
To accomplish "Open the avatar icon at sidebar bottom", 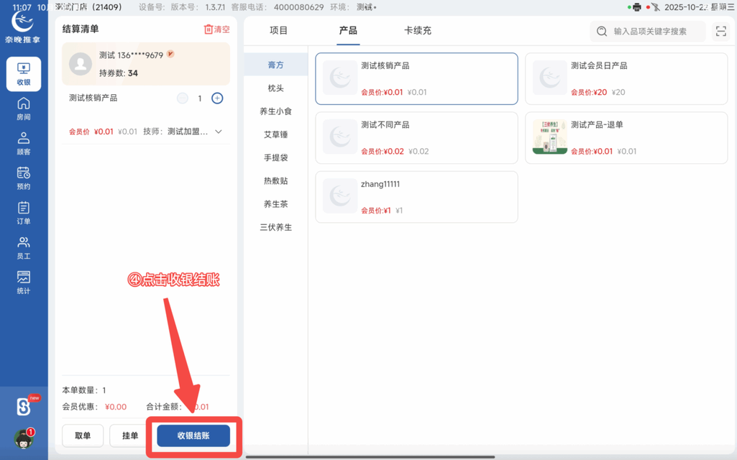I will 24,440.
